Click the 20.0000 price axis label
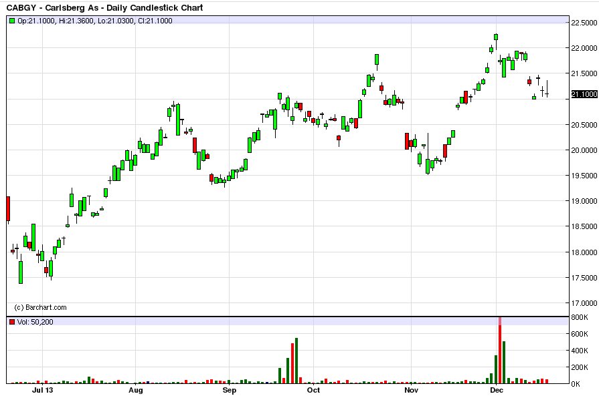Screen dimensions: 599x398 [584, 150]
